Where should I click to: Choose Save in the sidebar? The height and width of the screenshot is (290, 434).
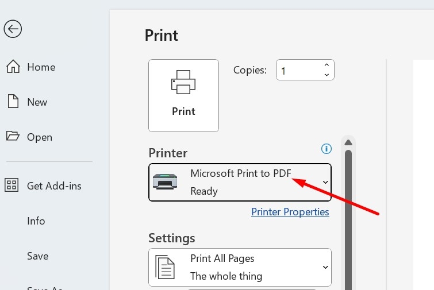(x=37, y=256)
